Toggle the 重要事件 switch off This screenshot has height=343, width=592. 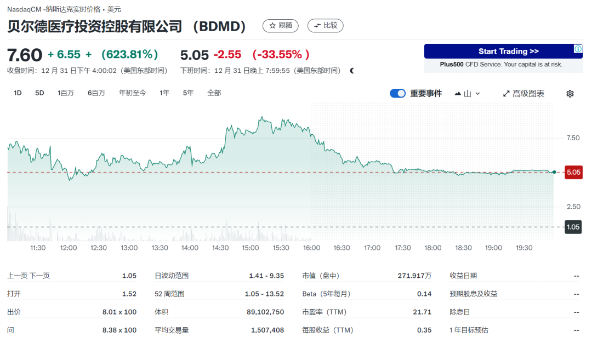(397, 93)
